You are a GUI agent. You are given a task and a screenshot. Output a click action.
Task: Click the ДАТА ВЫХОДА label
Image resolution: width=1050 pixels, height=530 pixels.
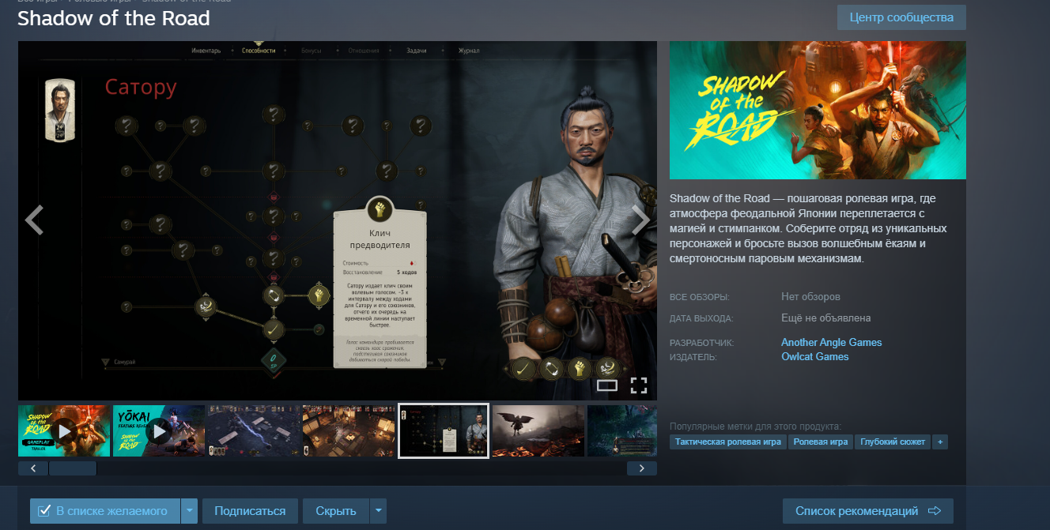click(701, 319)
